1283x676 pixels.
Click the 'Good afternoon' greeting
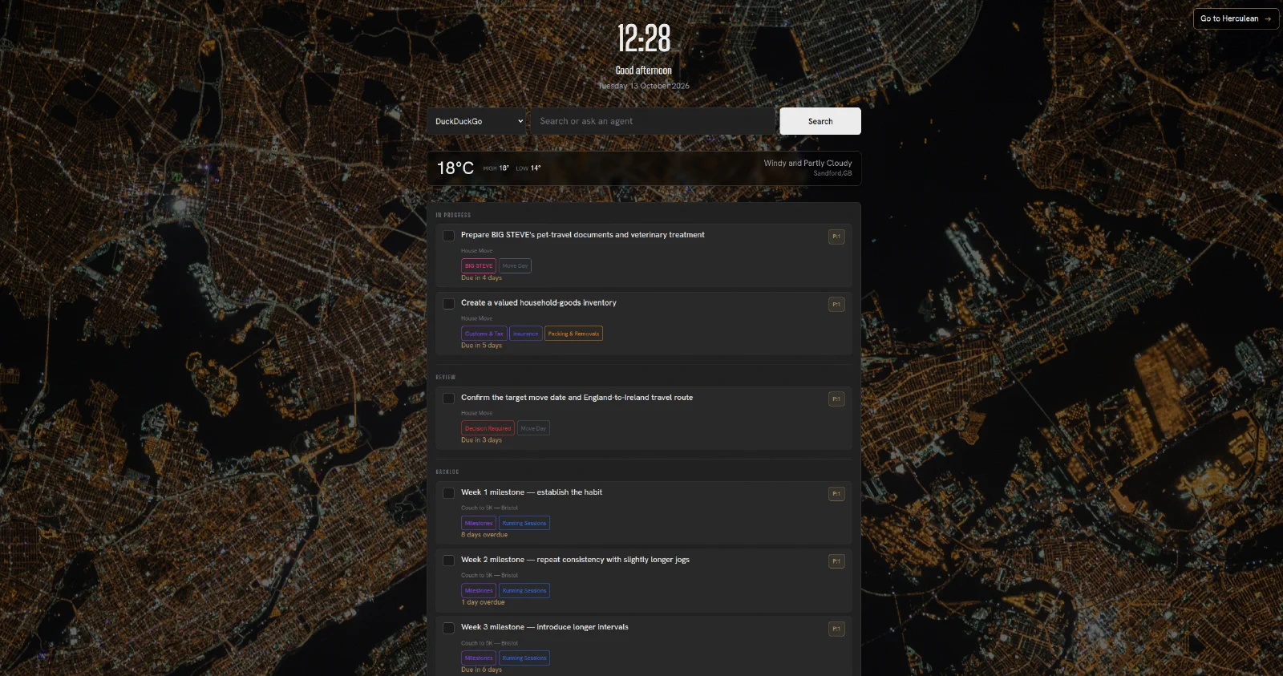click(x=644, y=71)
